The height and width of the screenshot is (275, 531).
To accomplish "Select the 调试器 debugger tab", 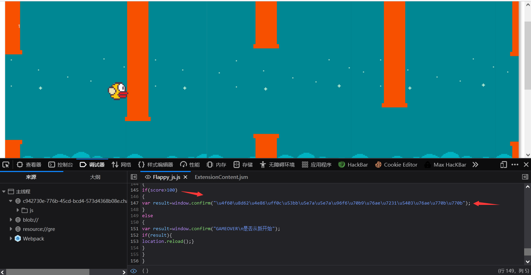I will (92, 165).
